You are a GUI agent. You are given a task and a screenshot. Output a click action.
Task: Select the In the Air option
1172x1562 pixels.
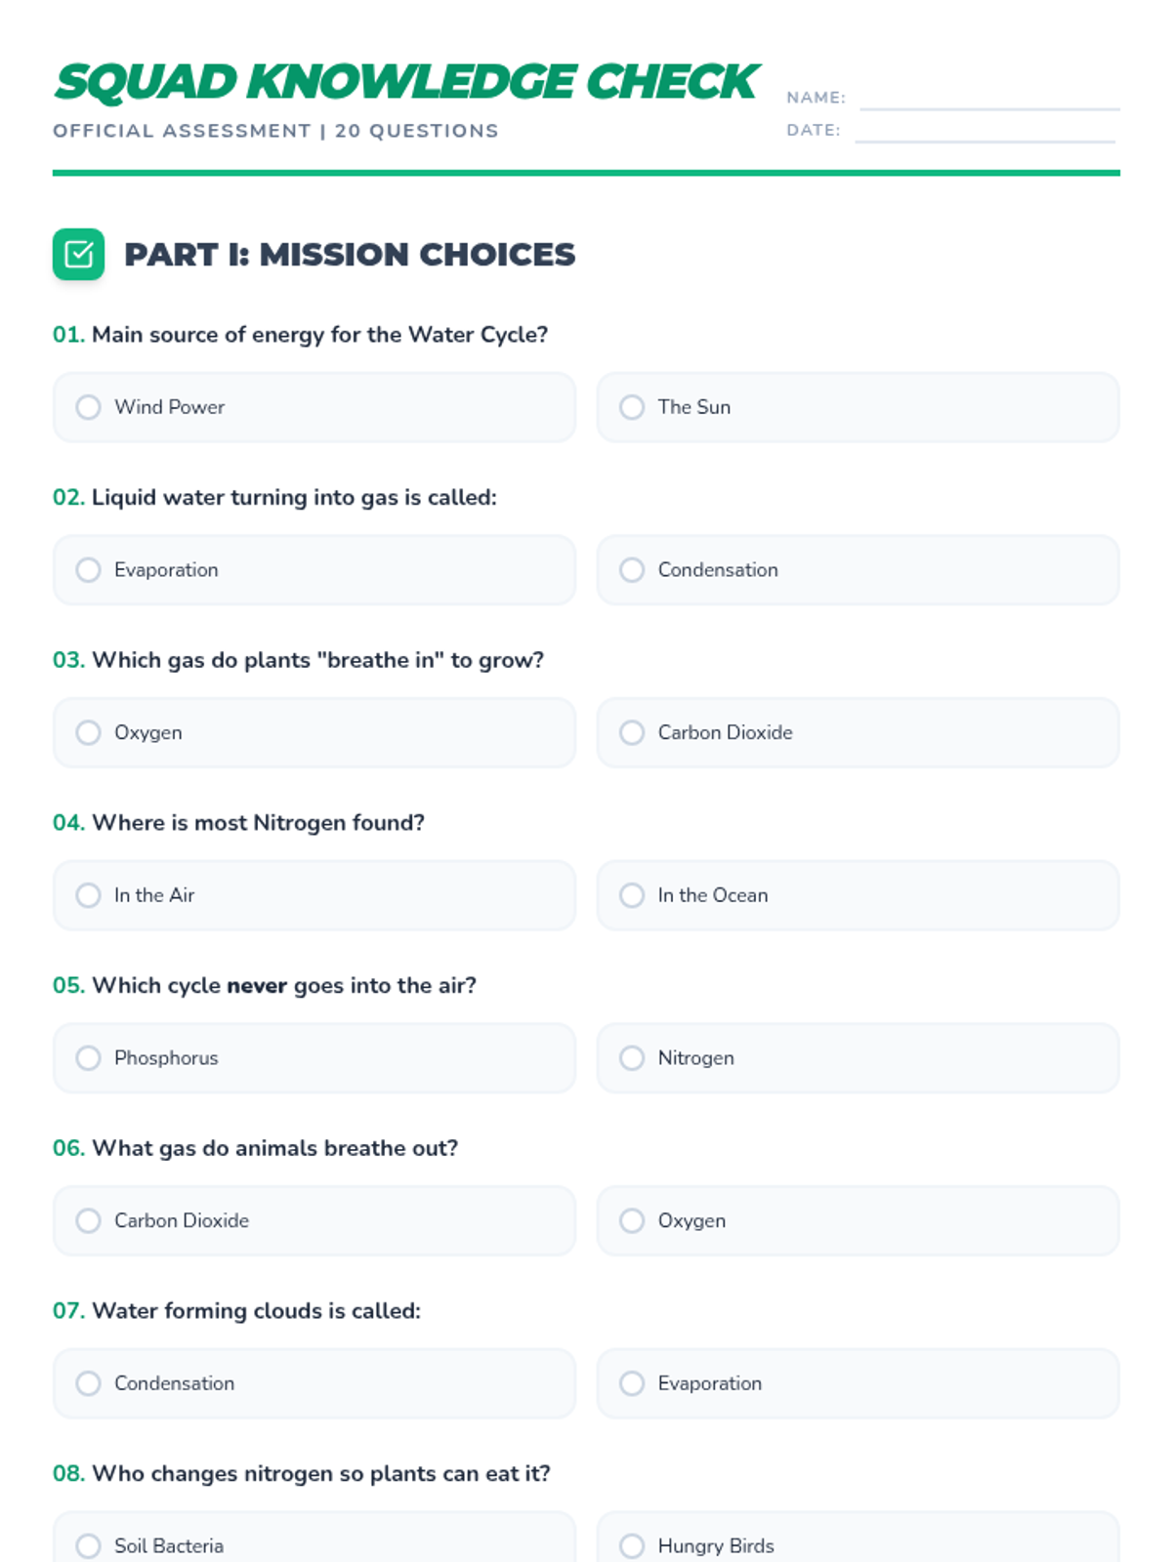[89, 895]
